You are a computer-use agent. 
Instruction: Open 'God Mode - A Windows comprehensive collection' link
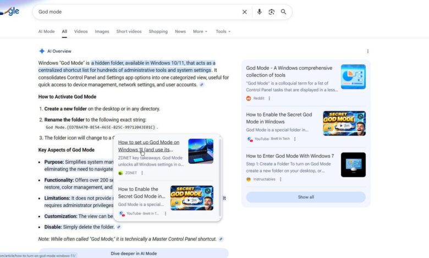(x=289, y=71)
